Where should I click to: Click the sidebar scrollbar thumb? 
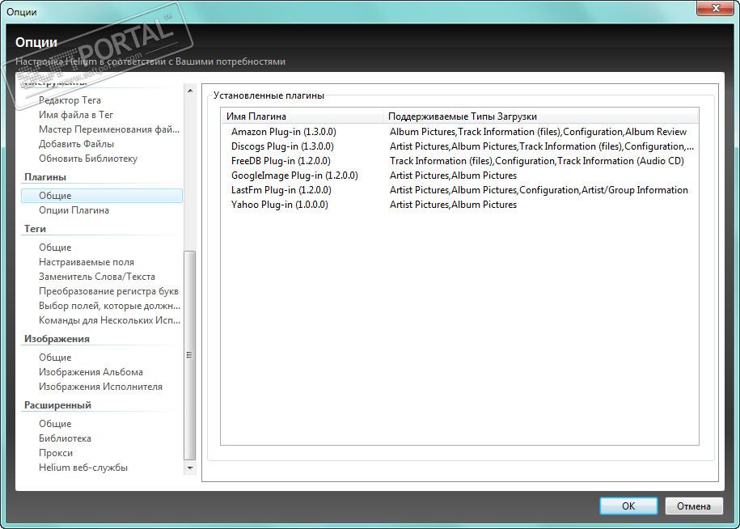pos(190,355)
